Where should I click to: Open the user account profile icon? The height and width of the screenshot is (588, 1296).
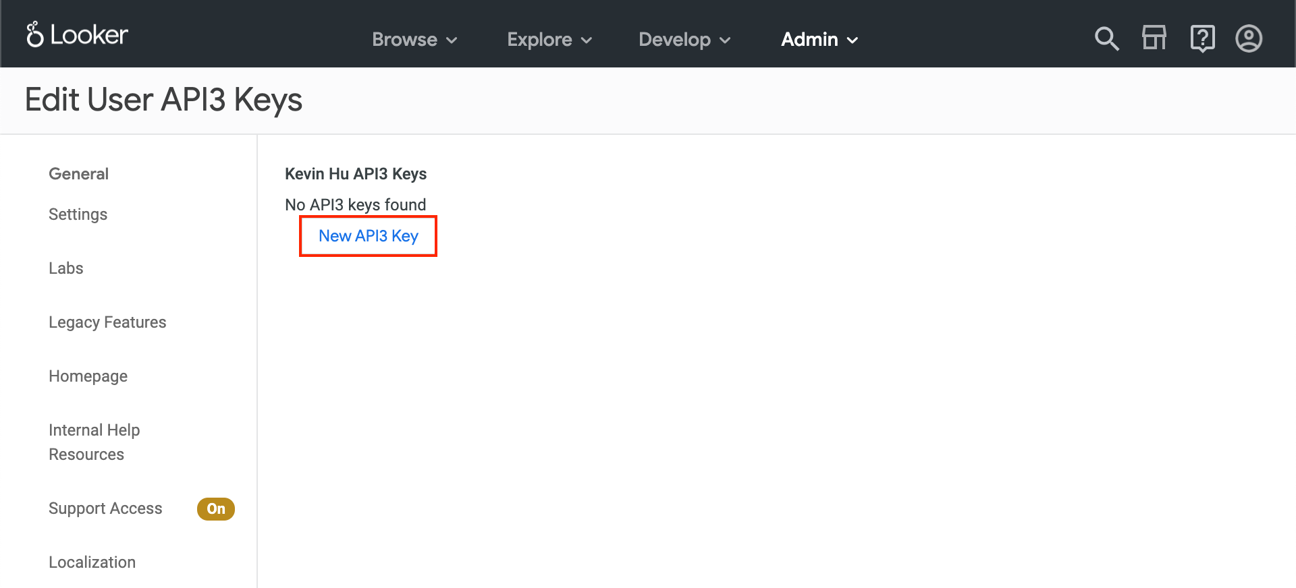(x=1249, y=38)
